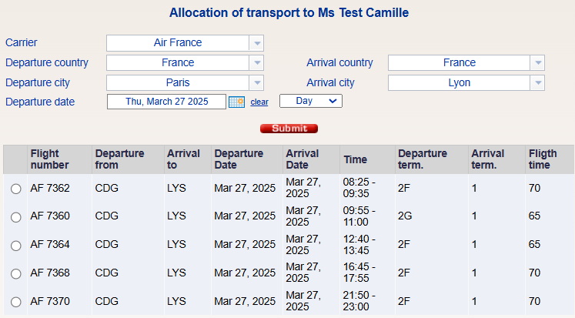Open the Arrival country dropdown arrow

[x=538, y=63]
